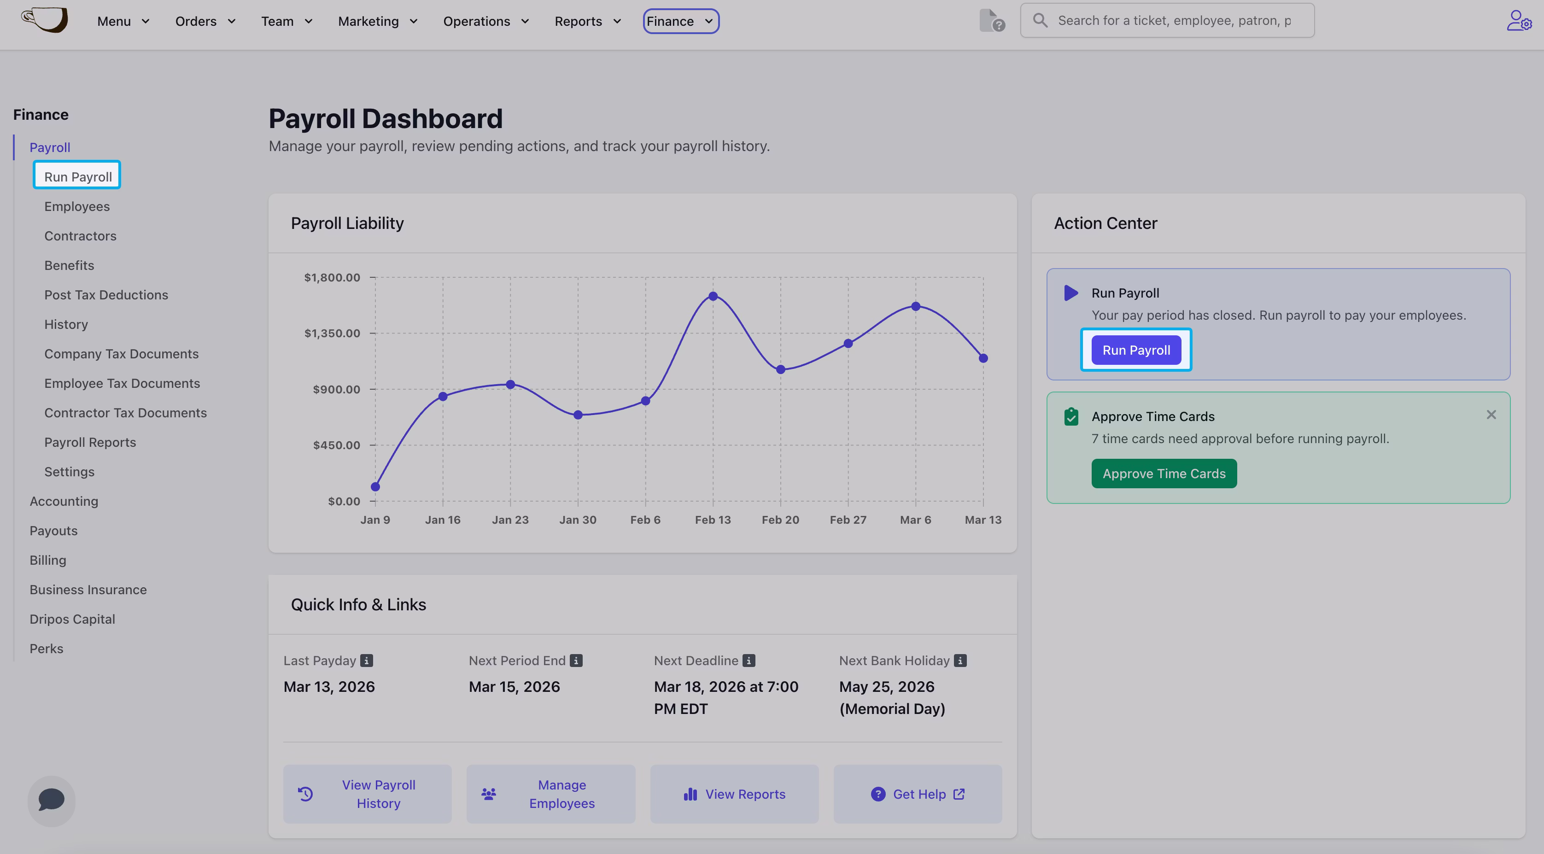Click the coffee cup logo
Screen dimensions: 1544x854
point(46,20)
